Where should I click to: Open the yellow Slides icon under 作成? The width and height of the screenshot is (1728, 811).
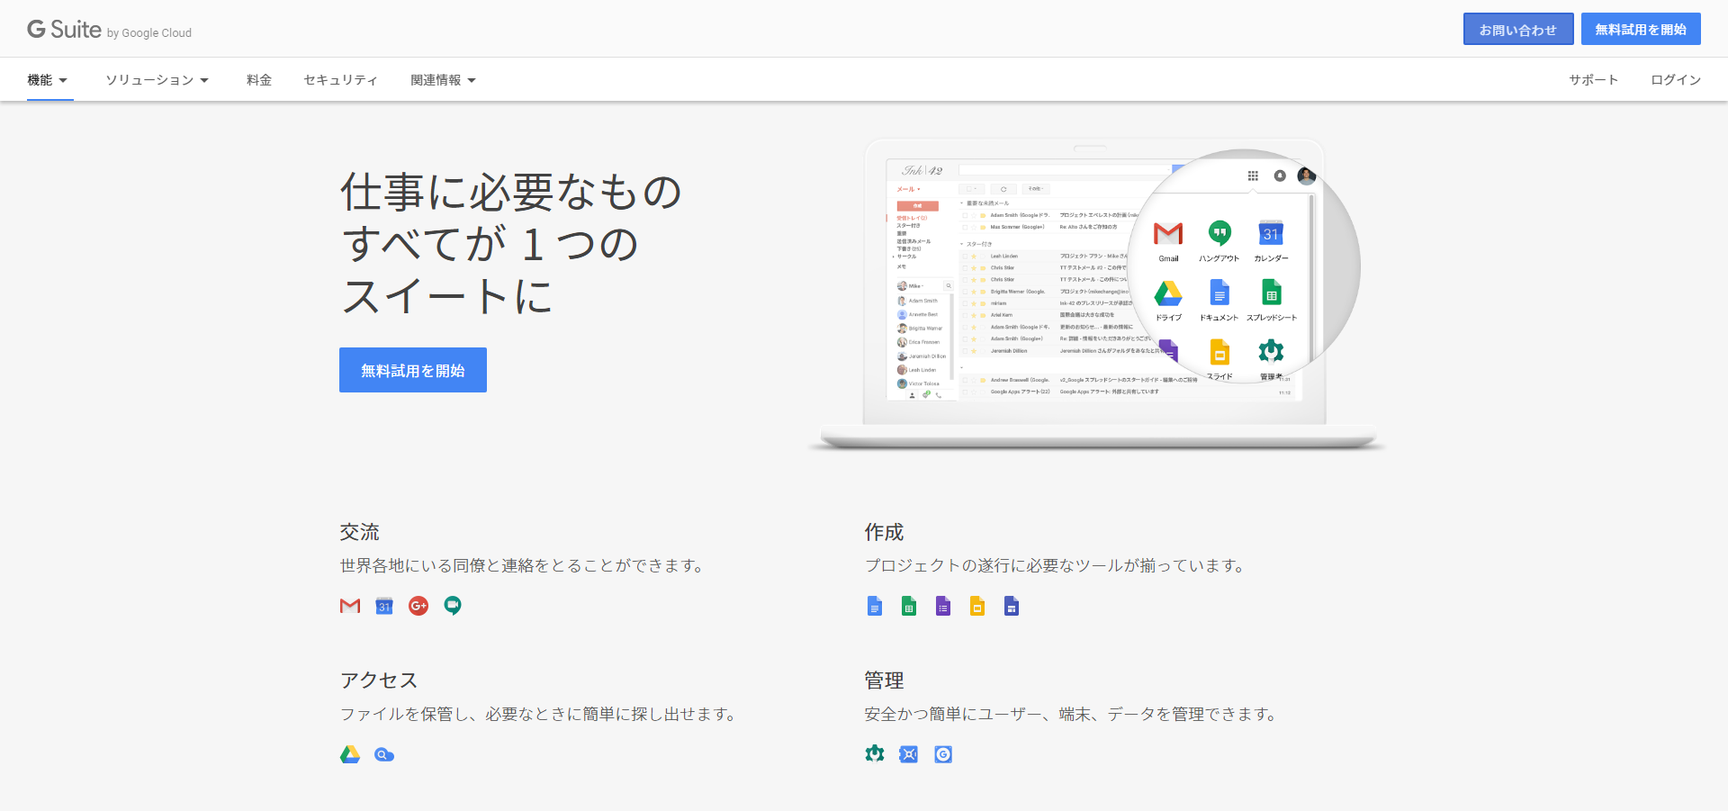pyautogui.click(x=977, y=606)
